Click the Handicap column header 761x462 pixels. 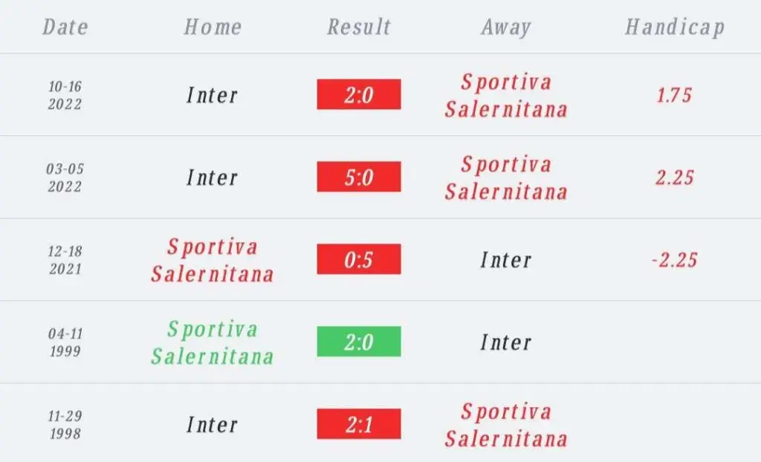675,27
